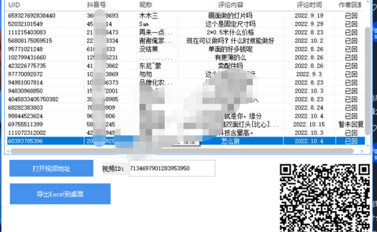Click the vertical scrollbar thumb
This screenshot has width=377, height=232.
(x=367, y=81)
